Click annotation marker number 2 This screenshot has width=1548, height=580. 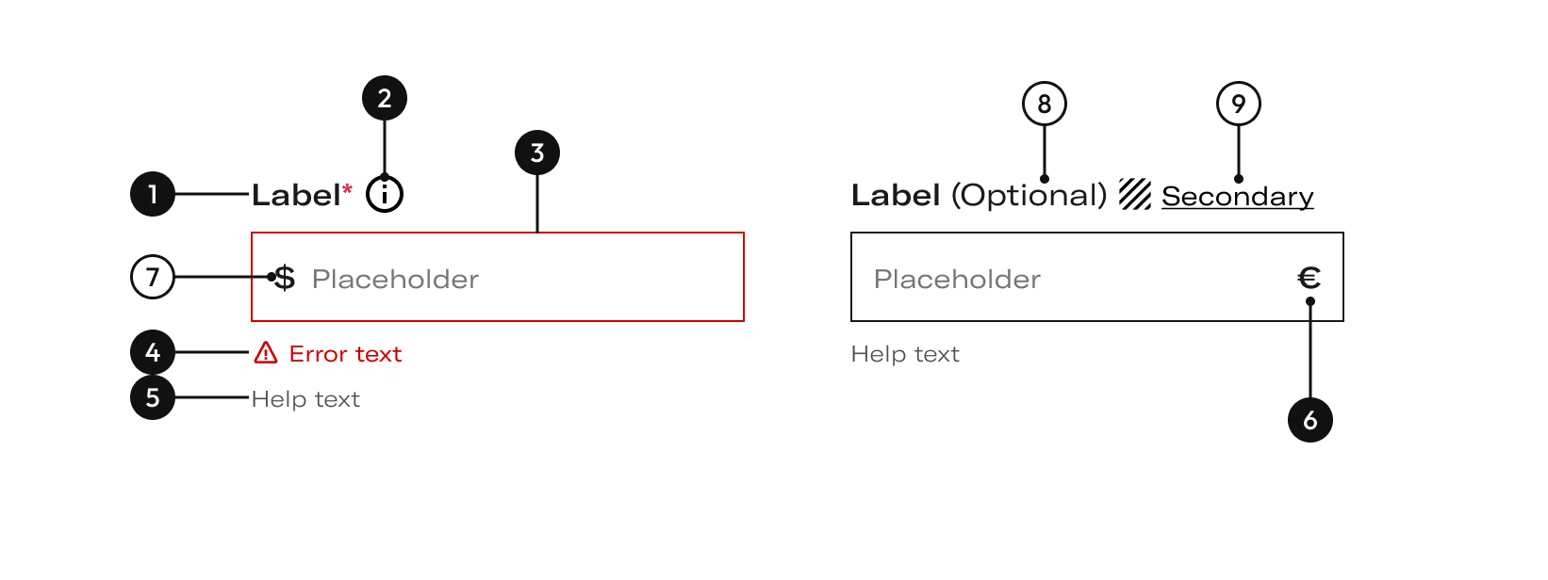tap(385, 98)
